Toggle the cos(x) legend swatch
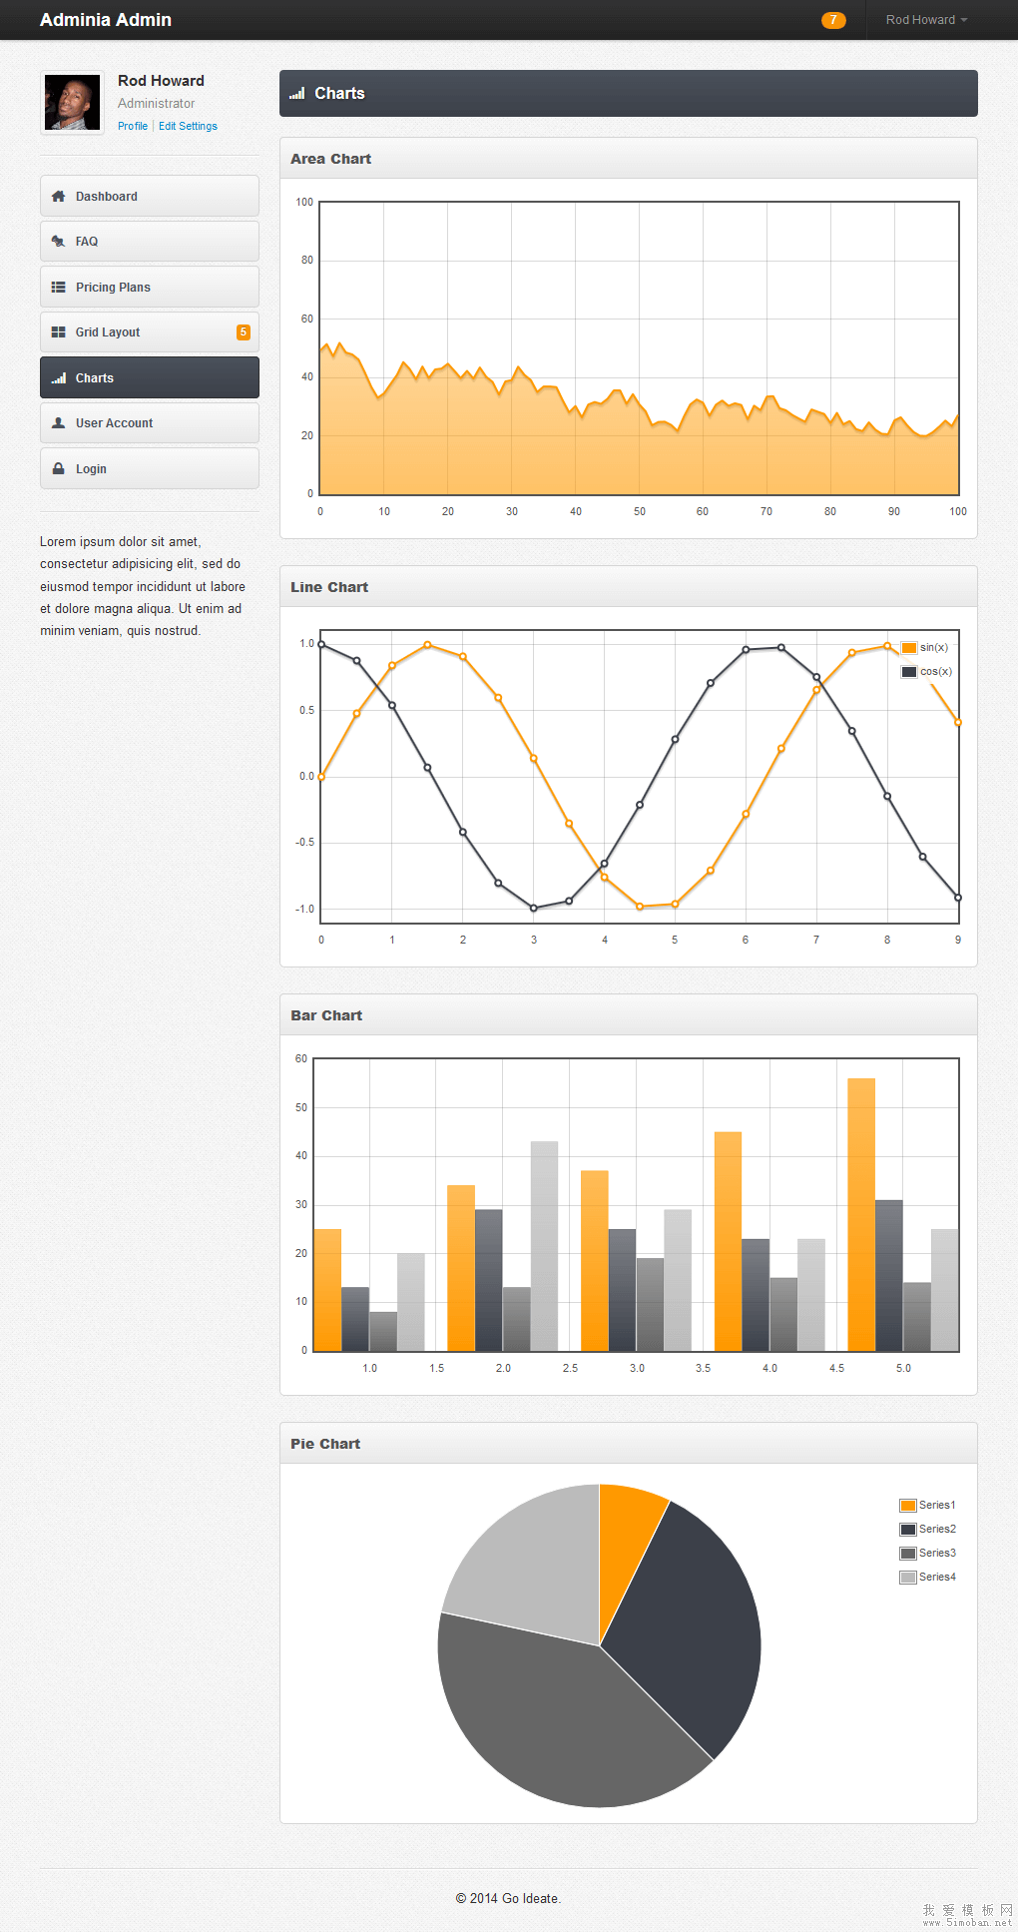Image resolution: width=1018 pixels, height=1932 pixels. [x=908, y=672]
